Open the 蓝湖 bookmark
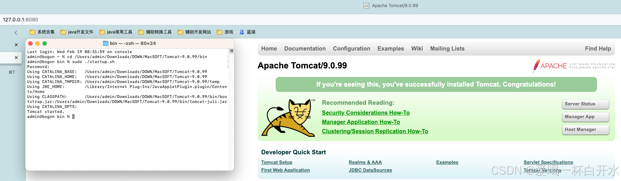 pyautogui.click(x=247, y=32)
